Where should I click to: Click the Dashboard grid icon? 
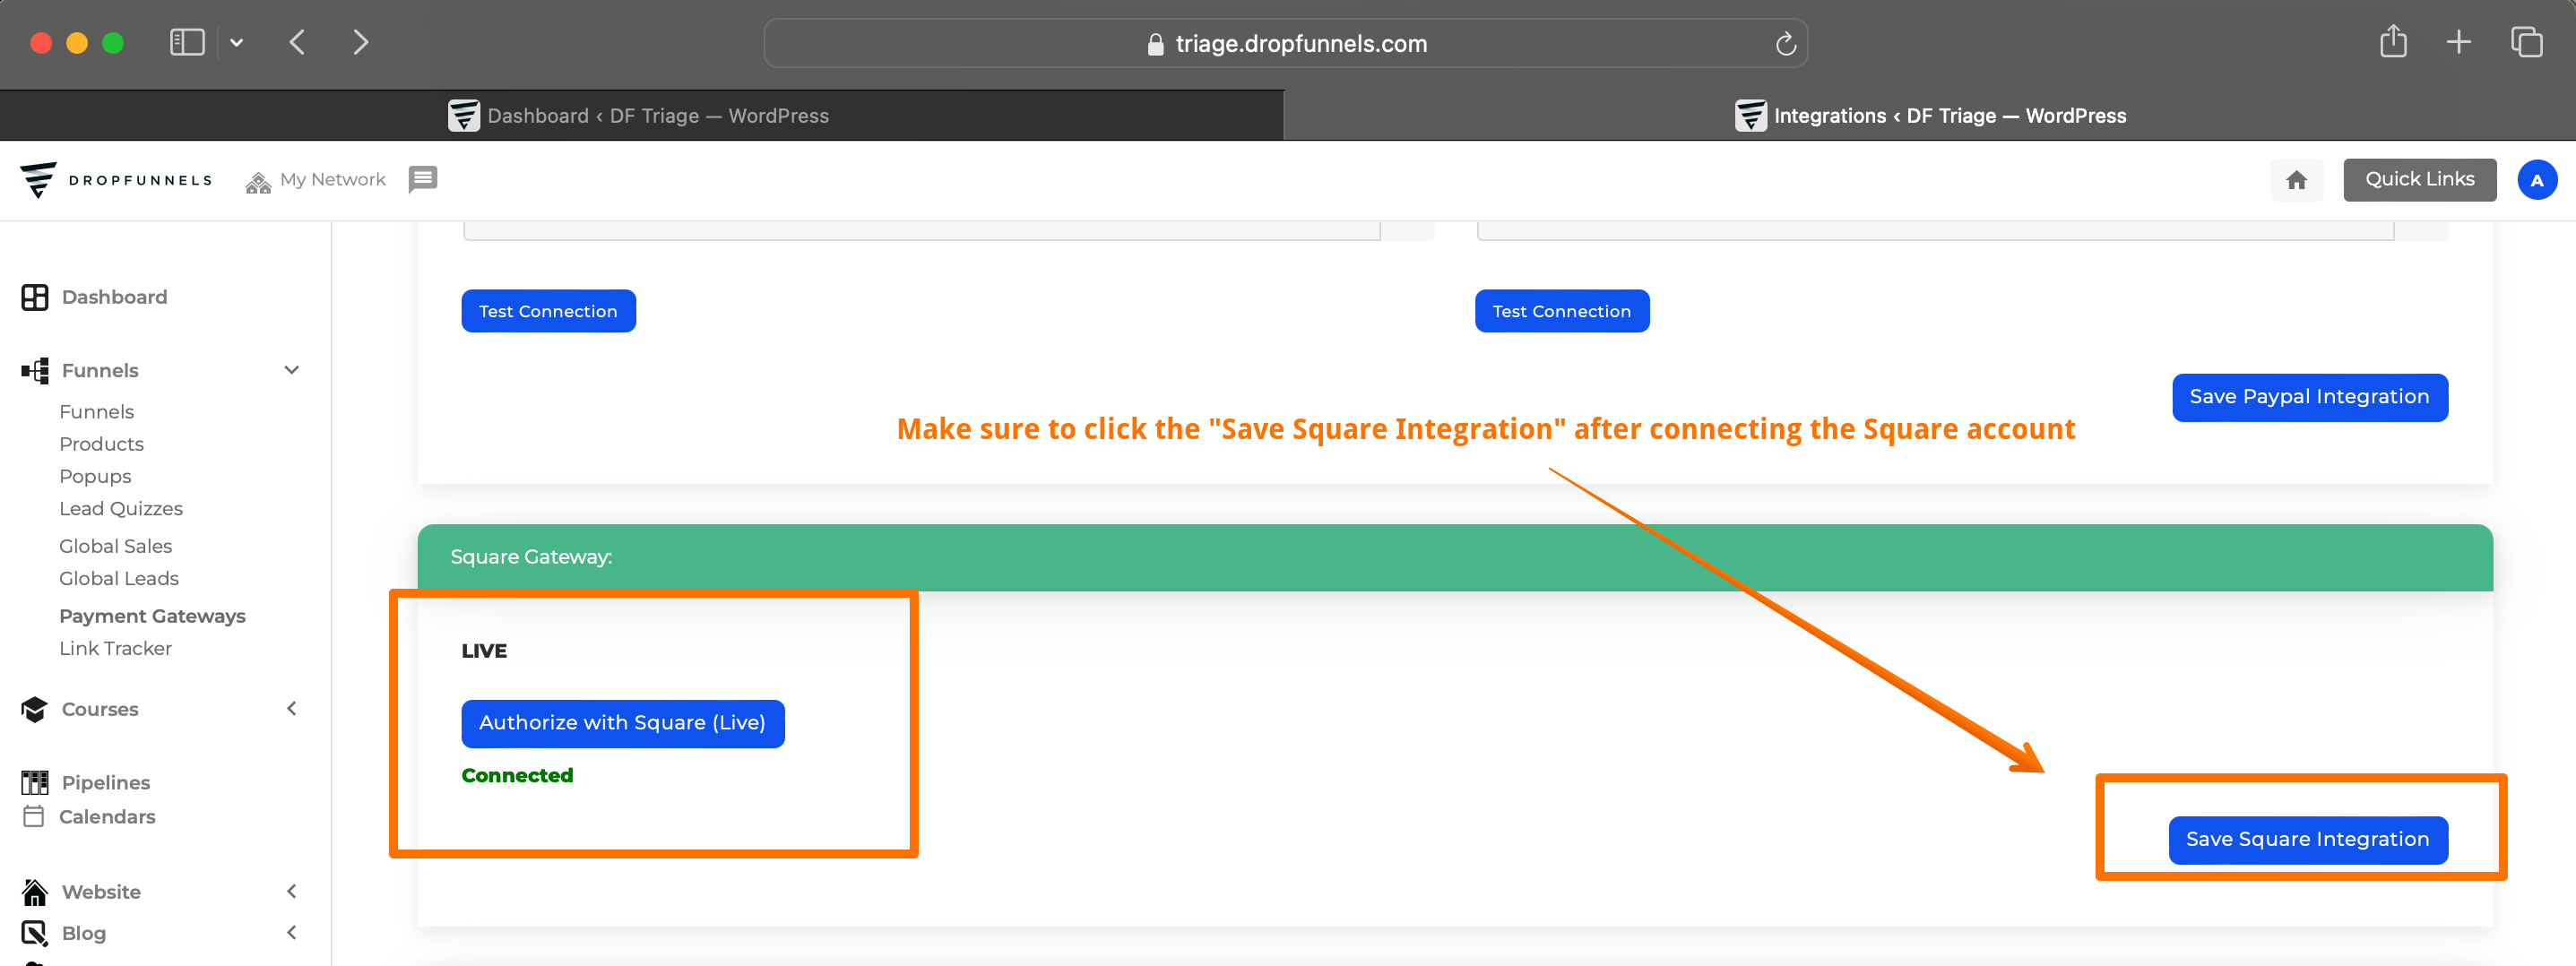pos(35,297)
